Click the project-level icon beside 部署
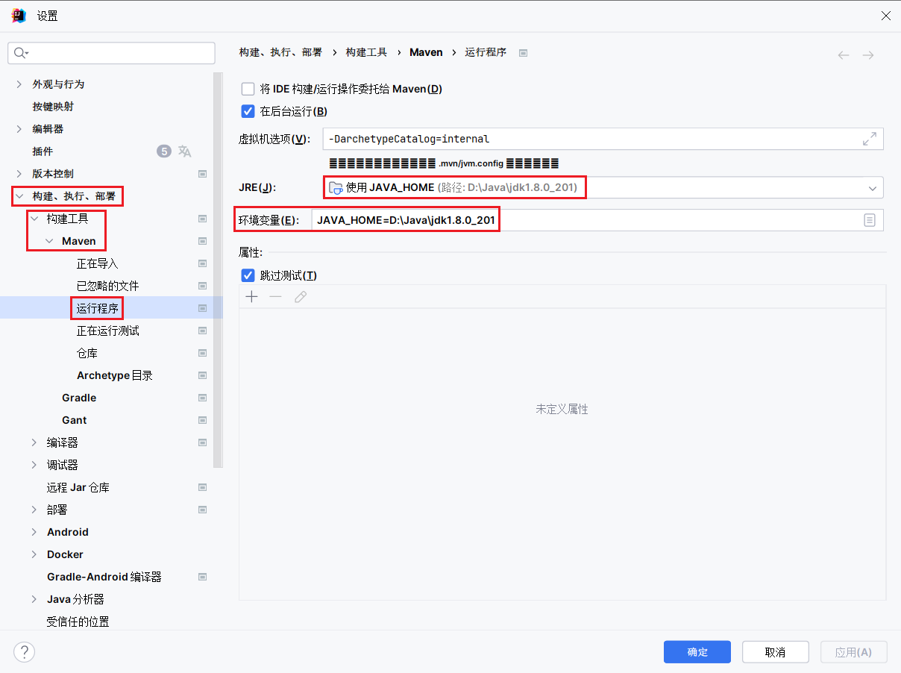The height and width of the screenshot is (673, 901). pos(202,510)
